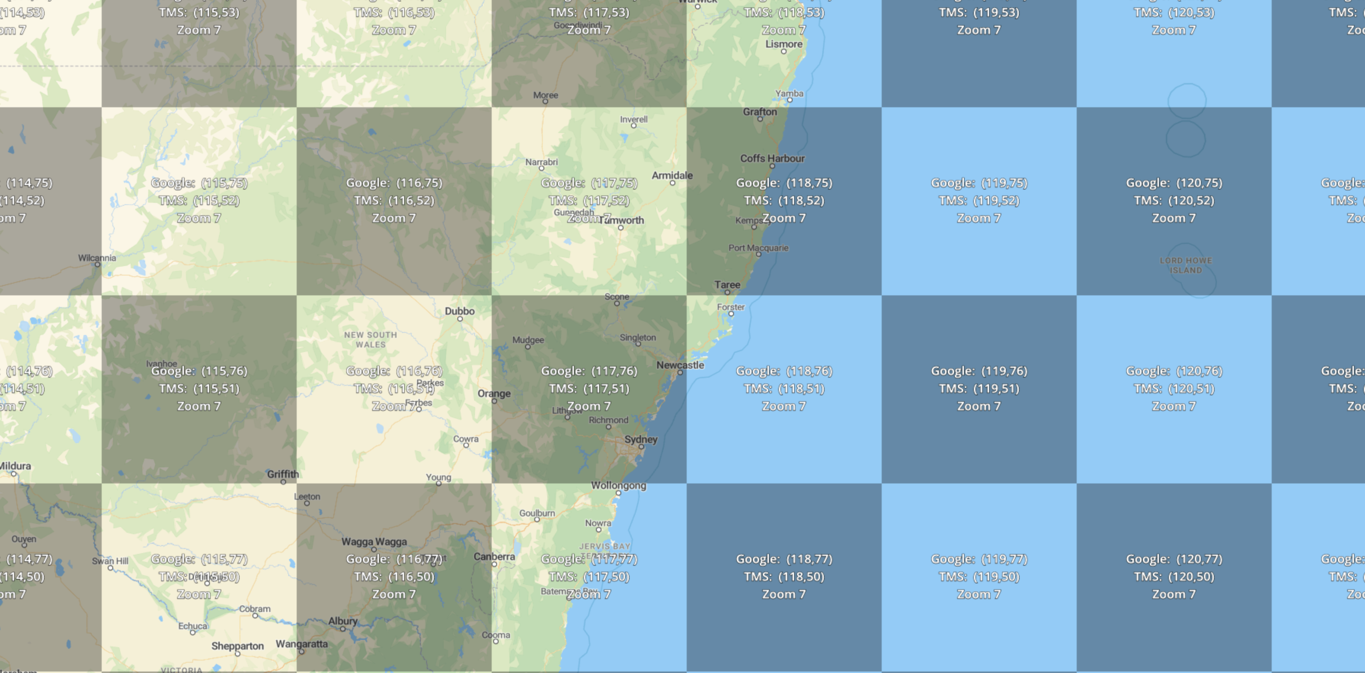The width and height of the screenshot is (1365, 673).
Task: Select the Echuca label
Action: point(193,626)
